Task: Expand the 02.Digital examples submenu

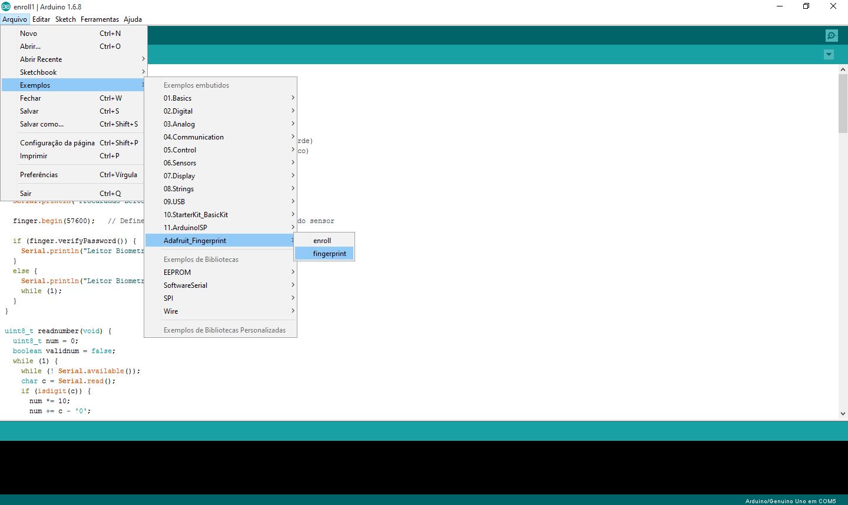Action: [220, 111]
